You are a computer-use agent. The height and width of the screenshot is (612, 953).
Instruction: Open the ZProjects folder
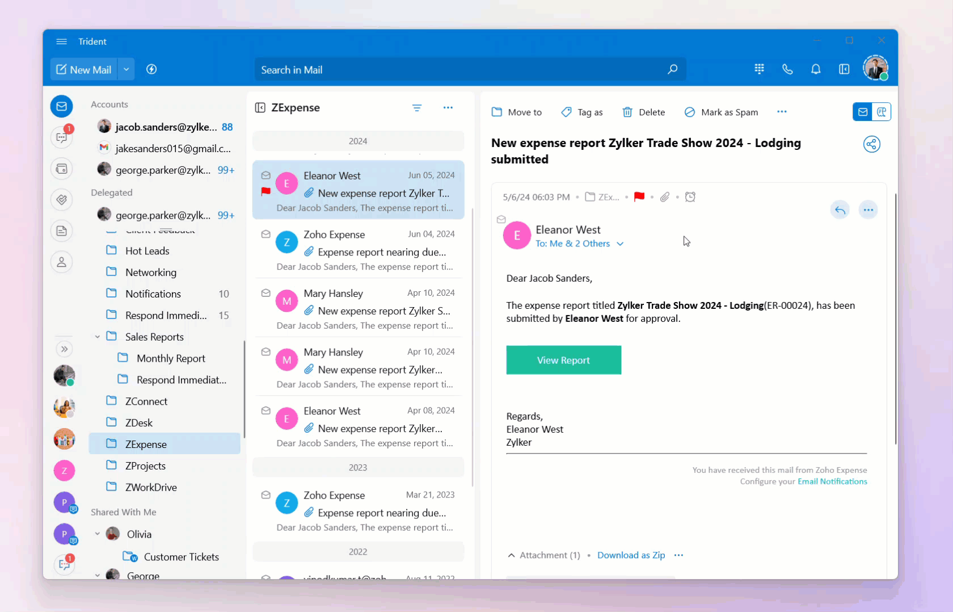point(145,466)
